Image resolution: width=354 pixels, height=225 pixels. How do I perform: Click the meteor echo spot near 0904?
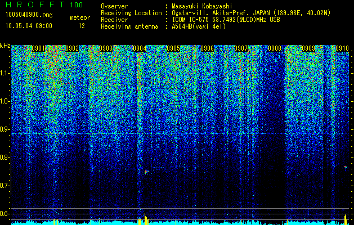146,172
